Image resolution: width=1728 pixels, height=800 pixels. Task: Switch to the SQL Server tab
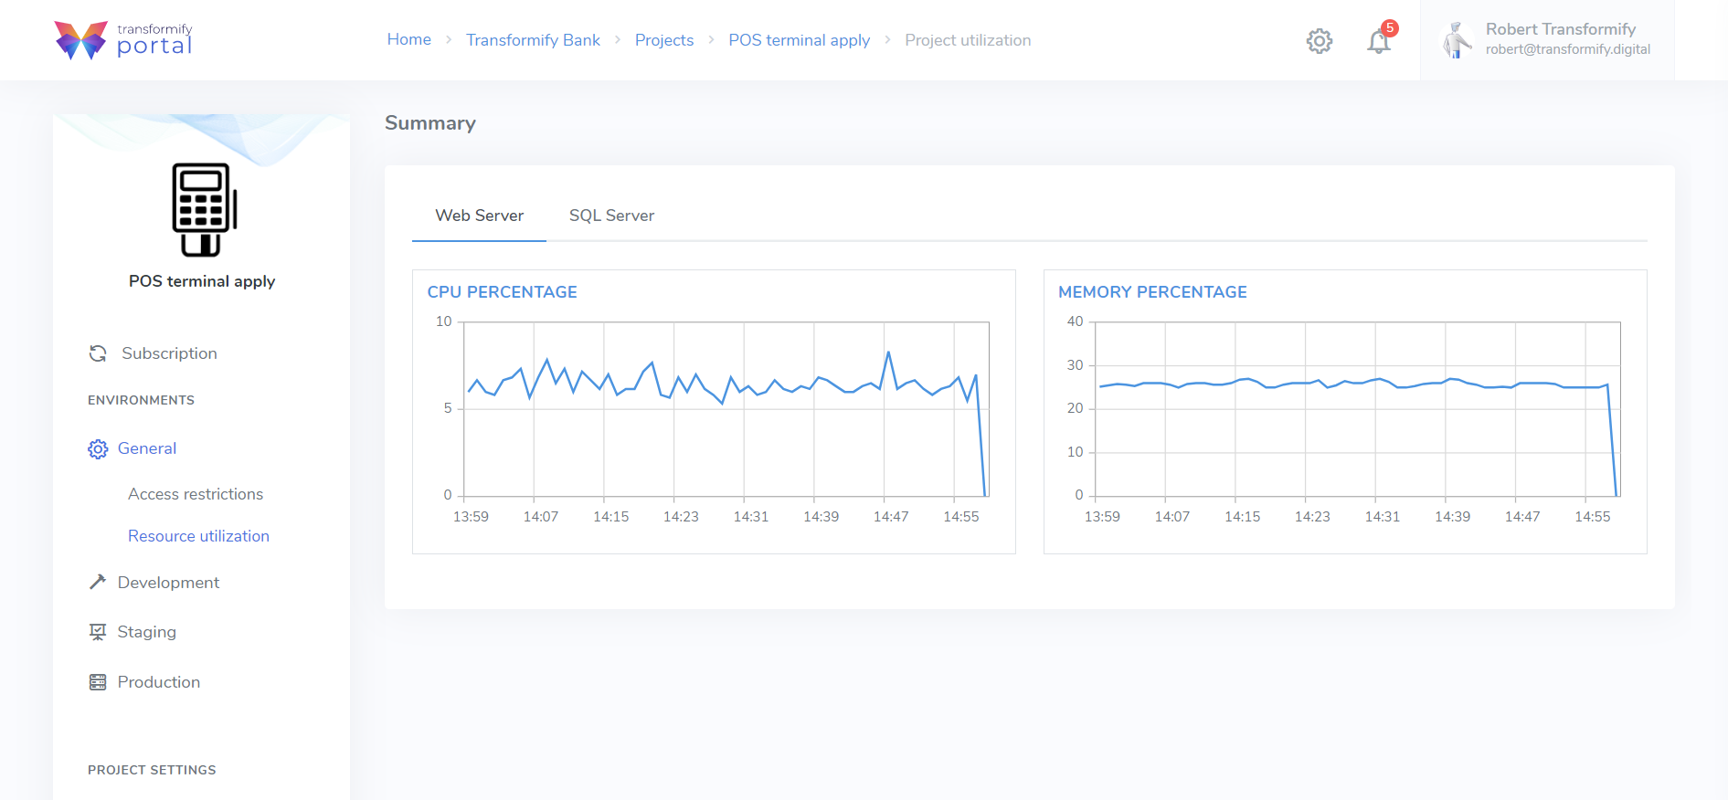611,216
